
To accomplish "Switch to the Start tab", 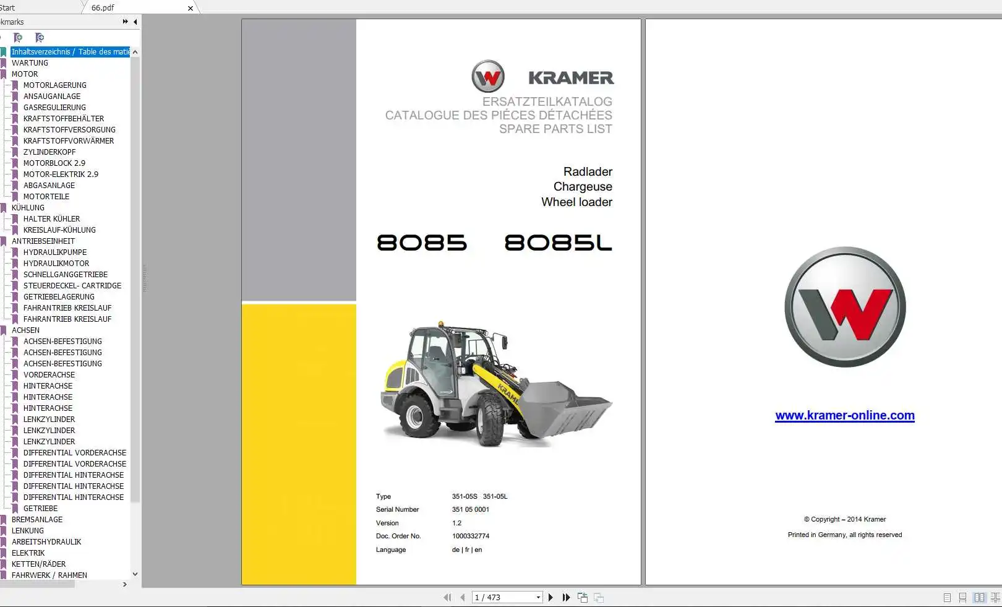I will pyautogui.click(x=7, y=7).
